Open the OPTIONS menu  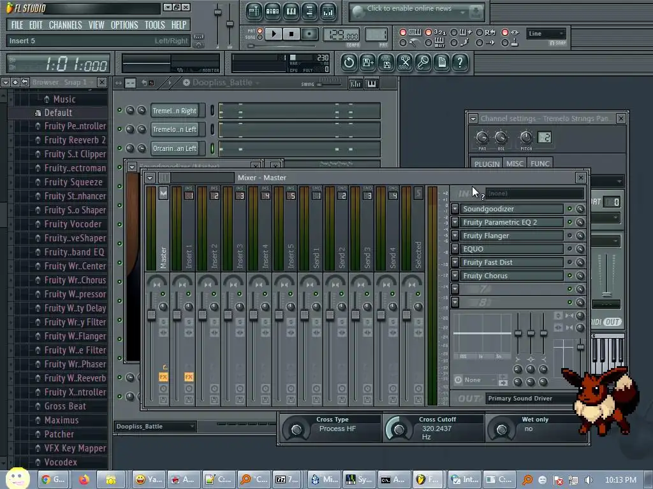(124, 25)
